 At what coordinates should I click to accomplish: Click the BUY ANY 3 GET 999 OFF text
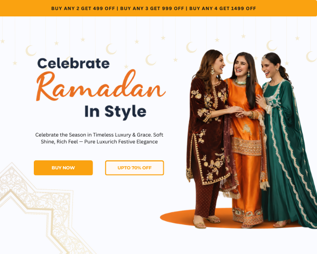pos(152,8)
